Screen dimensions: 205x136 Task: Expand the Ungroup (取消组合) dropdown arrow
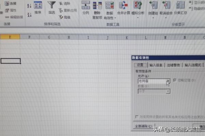point(166,18)
